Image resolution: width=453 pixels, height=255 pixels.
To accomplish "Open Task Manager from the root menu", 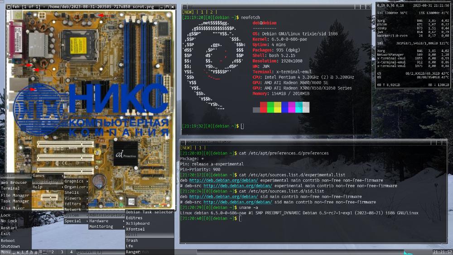I will pos(16,201).
